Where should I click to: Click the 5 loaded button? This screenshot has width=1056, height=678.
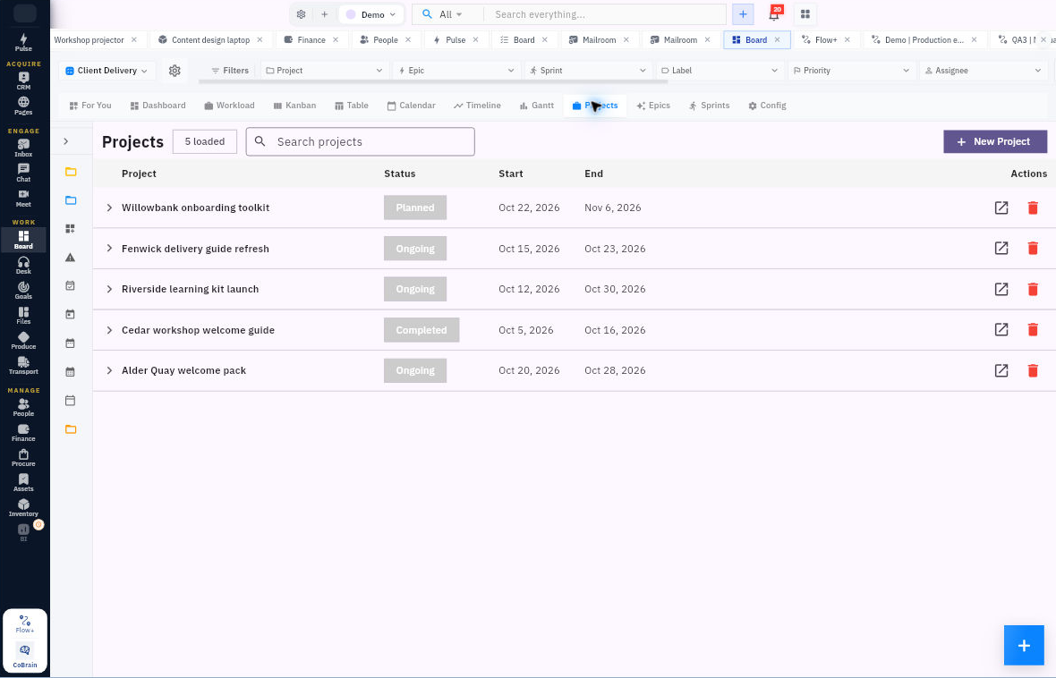(x=205, y=141)
